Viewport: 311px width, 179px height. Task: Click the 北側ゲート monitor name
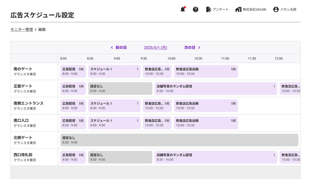23,137
